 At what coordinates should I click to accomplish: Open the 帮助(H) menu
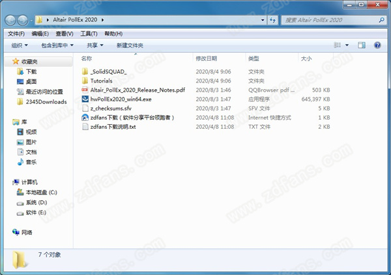(113, 34)
